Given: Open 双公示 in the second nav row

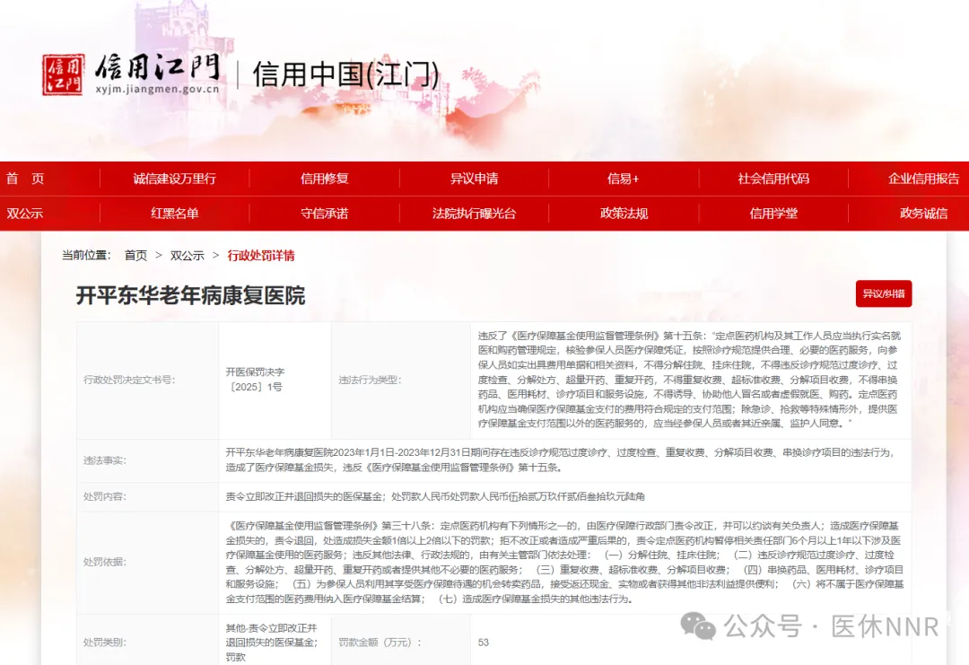Looking at the screenshot, I should [x=25, y=214].
